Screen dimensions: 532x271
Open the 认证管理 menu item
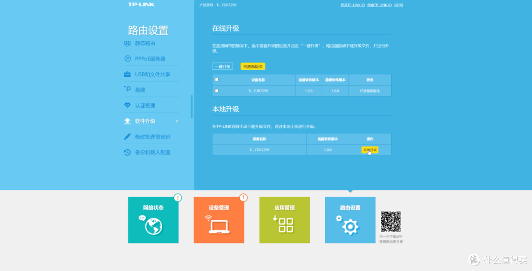click(x=145, y=105)
